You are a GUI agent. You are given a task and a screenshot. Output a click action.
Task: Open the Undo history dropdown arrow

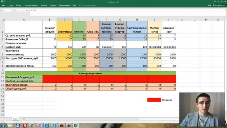7,1
